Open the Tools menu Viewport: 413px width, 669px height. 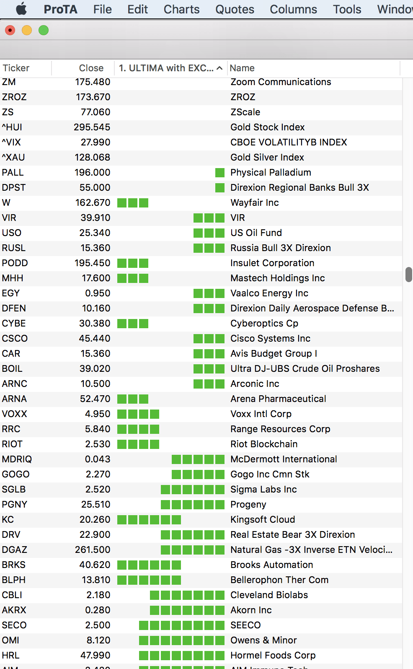[347, 9]
